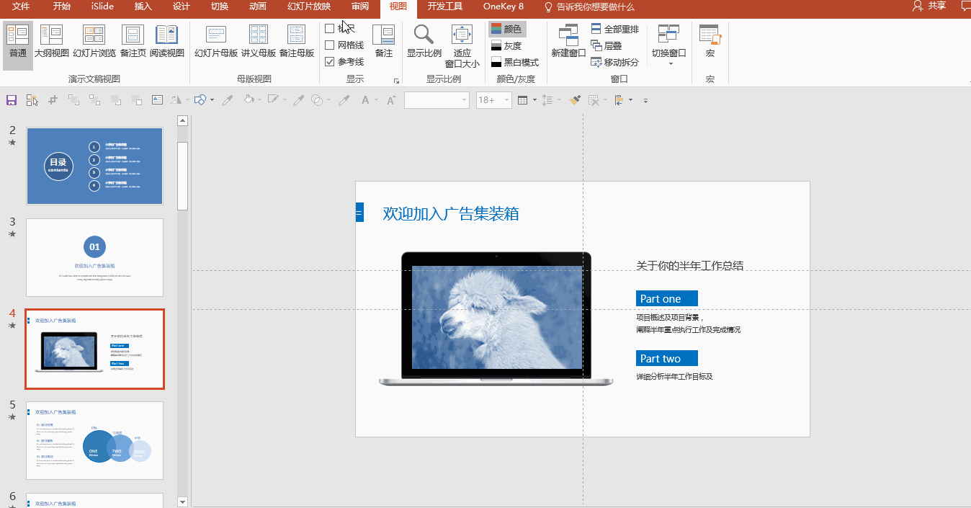Click thumbnail pane scroll down arrow
This screenshot has width=971, height=508.
[x=182, y=502]
